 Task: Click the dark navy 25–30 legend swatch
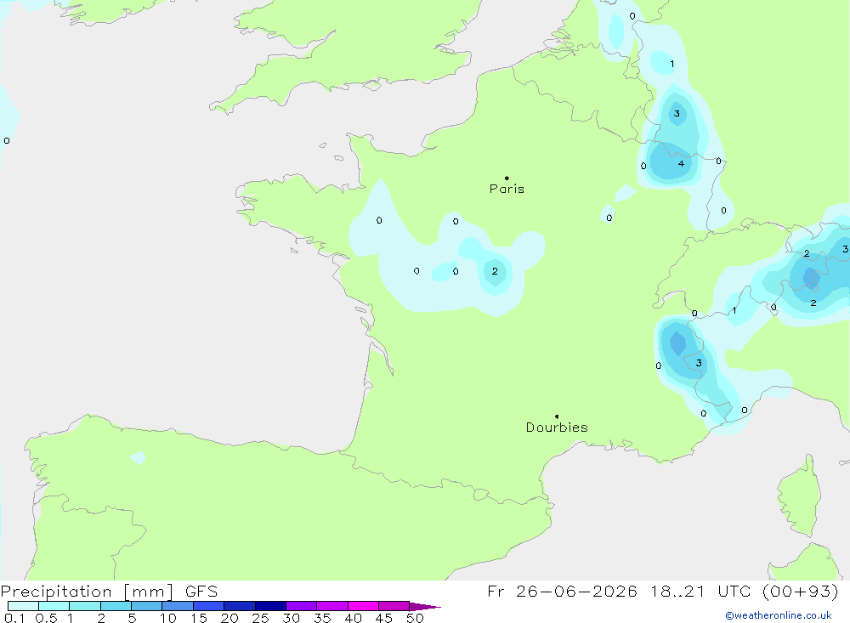point(270,606)
